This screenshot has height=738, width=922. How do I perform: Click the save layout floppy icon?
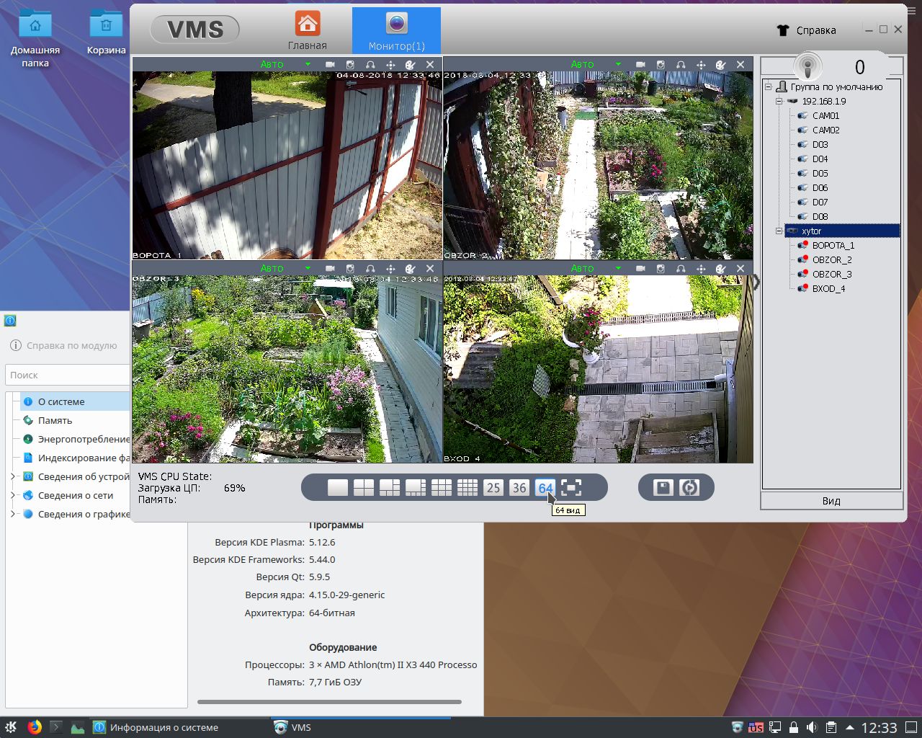pos(663,488)
